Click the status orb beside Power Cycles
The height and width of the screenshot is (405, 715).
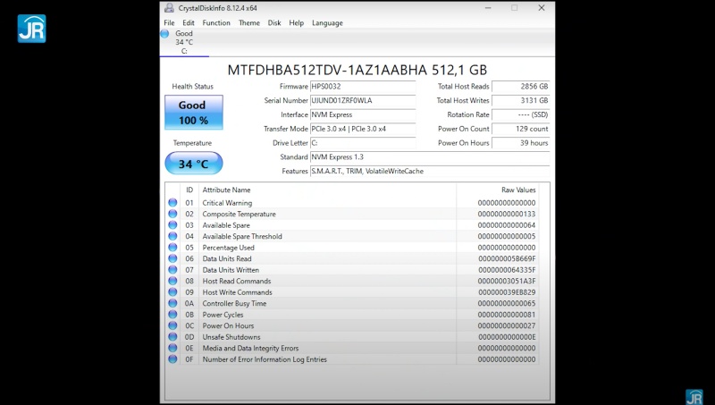point(172,315)
